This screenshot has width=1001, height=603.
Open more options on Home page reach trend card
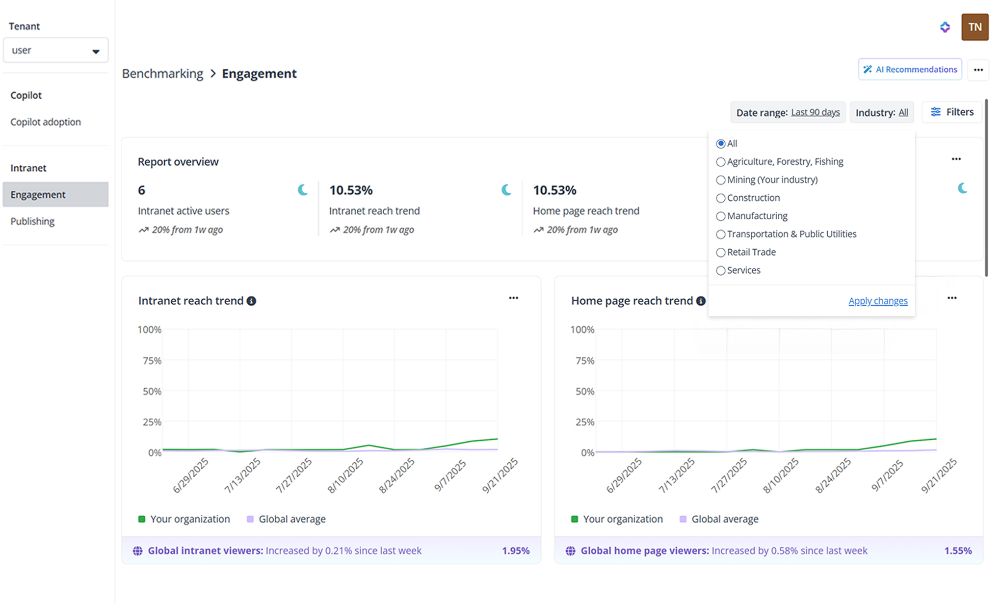pyautogui.click(x=951, y=298)
